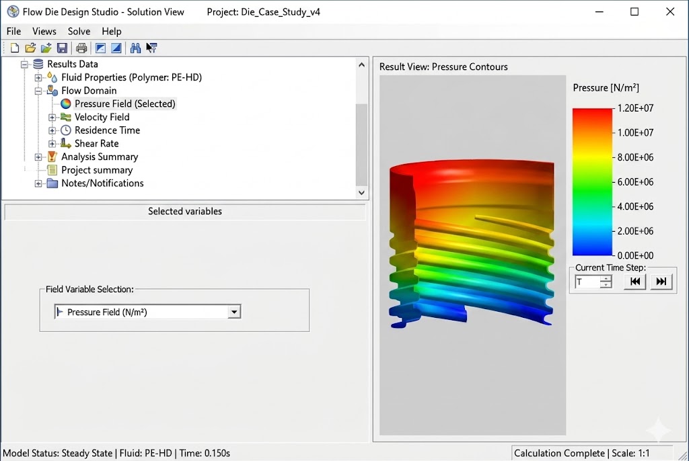The height and width of the screenshot is (461, 689).
Task: Click the Shear Rate icon
Action: click(x=65, y=143)
